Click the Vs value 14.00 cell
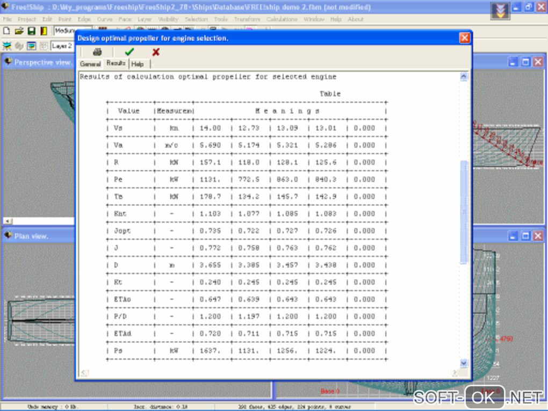The height and width of the screenshot is (411, 548). click(x=211, y=128)
